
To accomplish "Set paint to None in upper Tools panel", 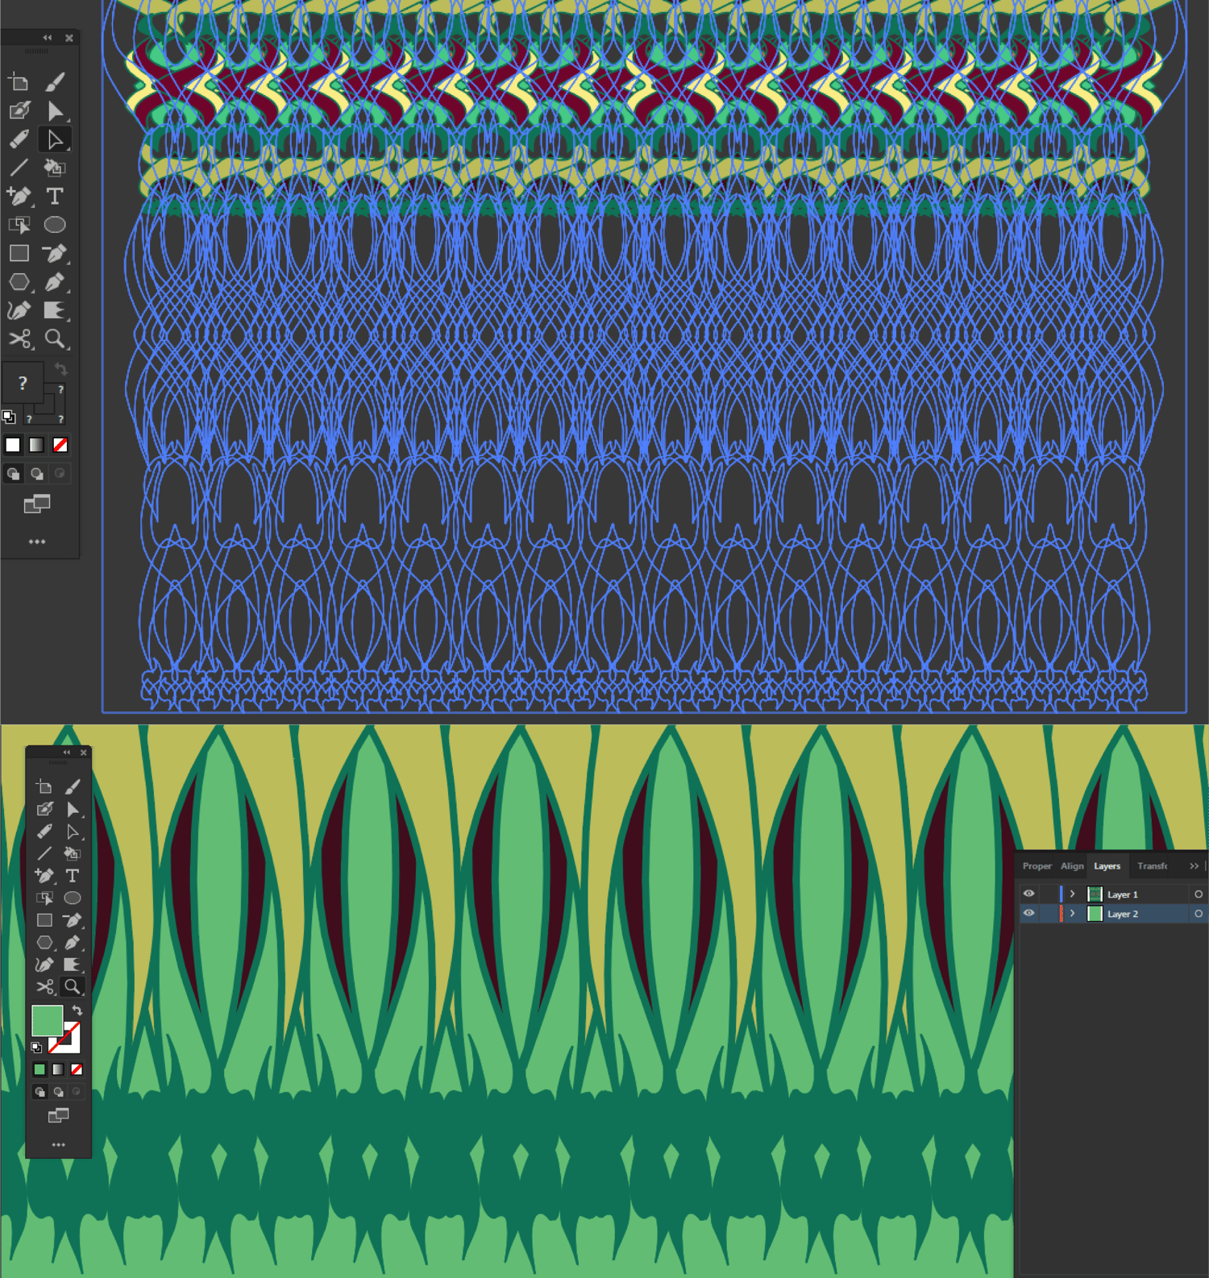I will [60, 445].
